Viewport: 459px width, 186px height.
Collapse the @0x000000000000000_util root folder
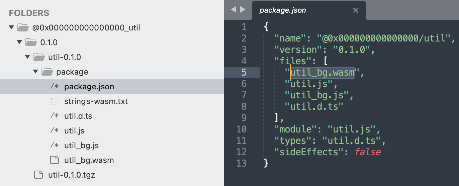12,28
